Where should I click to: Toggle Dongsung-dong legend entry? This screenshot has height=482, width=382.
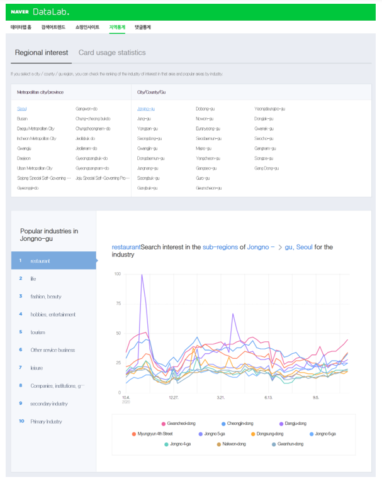tap(267, 434)
